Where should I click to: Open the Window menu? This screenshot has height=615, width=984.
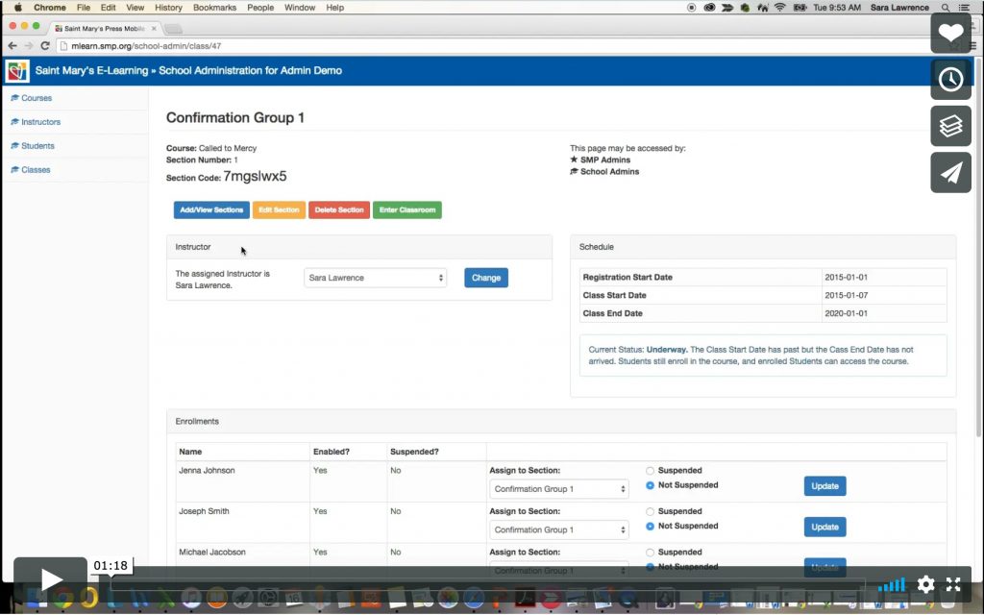tap(300, 8)
